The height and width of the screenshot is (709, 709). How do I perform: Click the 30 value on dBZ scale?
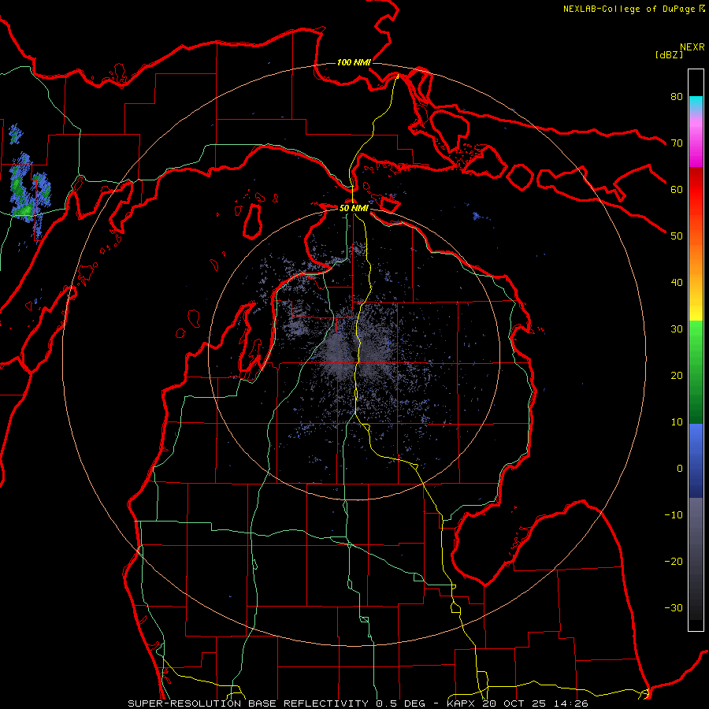tap(677, 329)
